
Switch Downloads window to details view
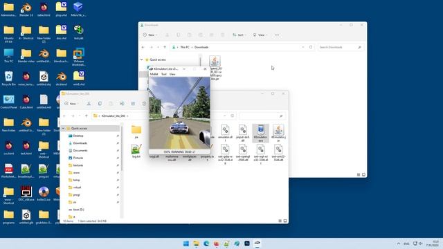click(359, 175)
